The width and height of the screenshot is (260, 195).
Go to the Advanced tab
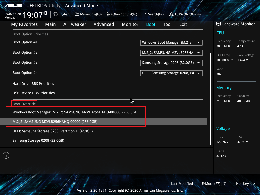[x=104, y=24]
